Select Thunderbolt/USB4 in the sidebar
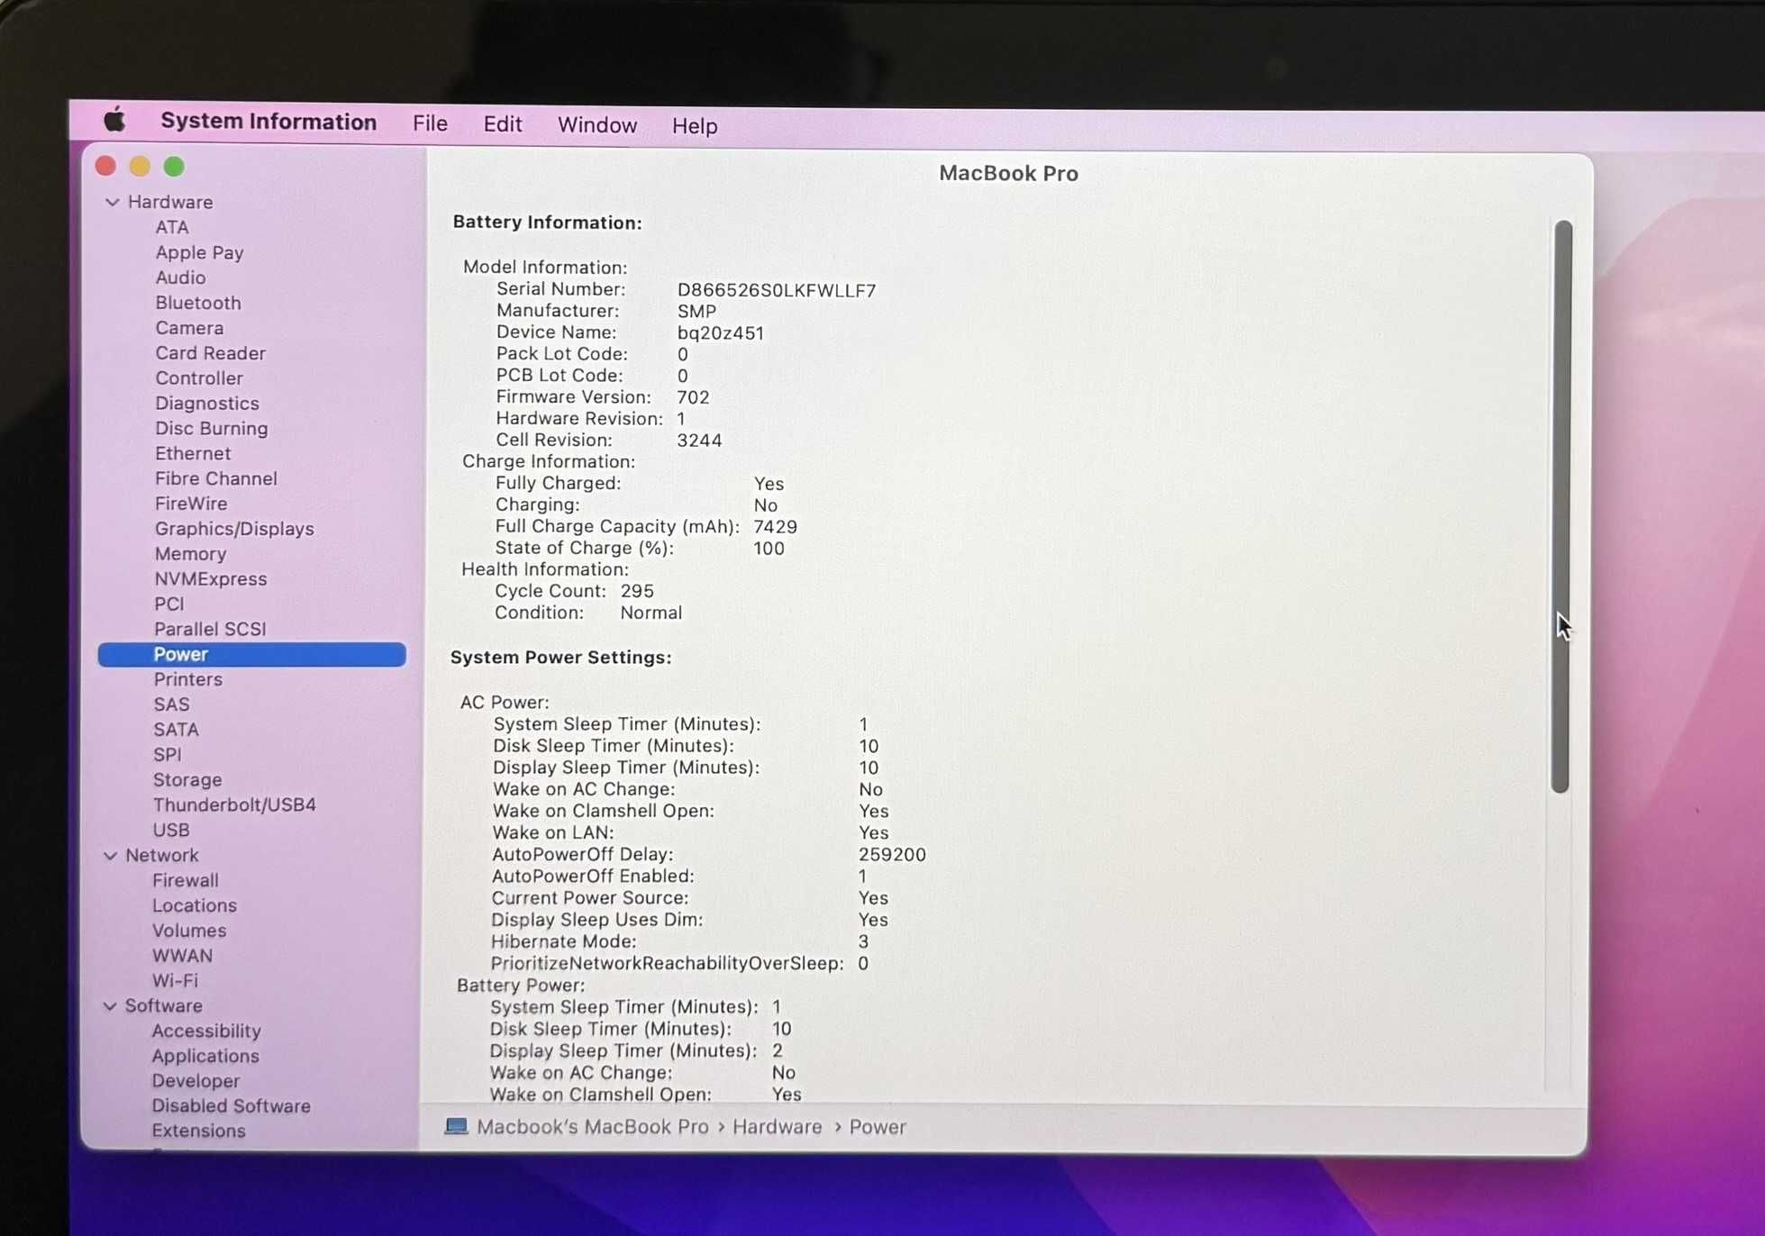 click(234, 804)
